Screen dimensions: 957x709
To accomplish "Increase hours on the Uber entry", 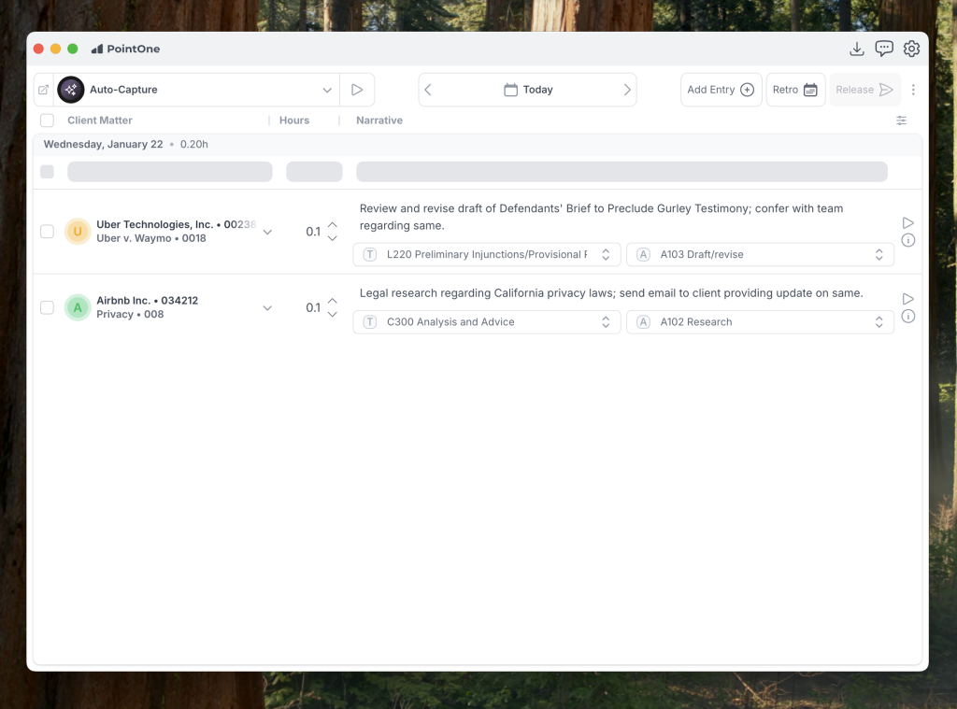I will tap(333, 224).
